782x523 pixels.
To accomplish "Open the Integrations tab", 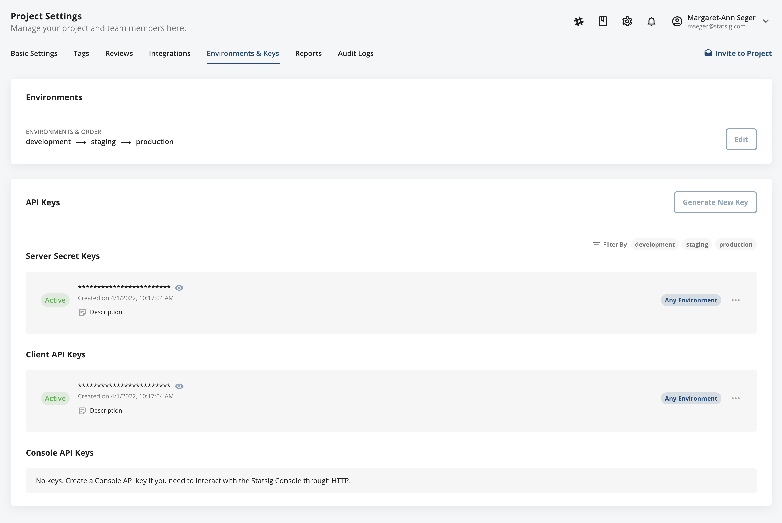I will point(170,53).
